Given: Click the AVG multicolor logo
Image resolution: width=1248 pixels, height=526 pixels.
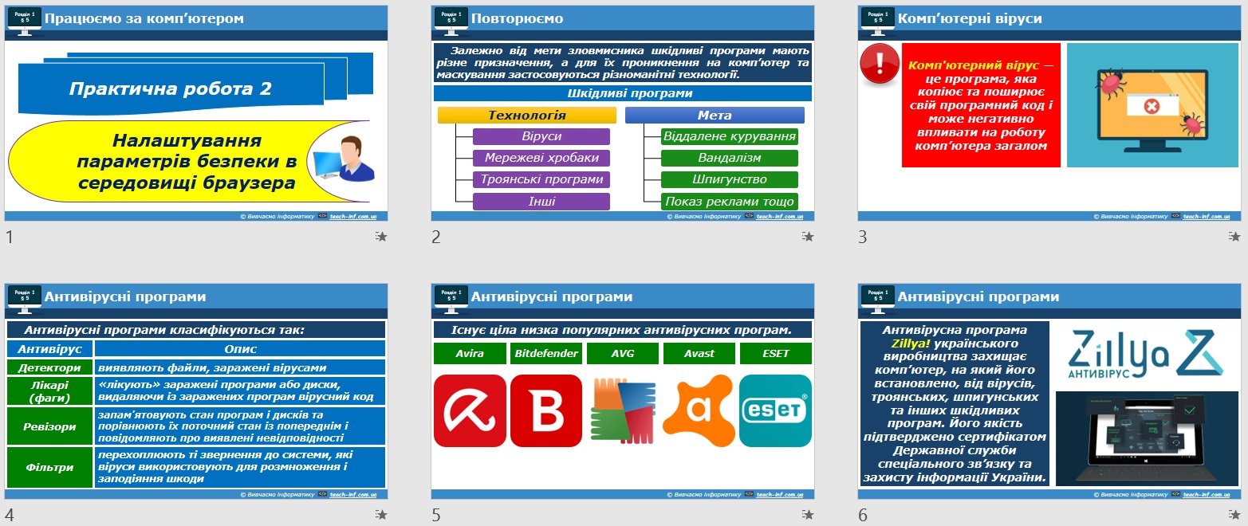Looking at the screenshot, I should point(623,410).
